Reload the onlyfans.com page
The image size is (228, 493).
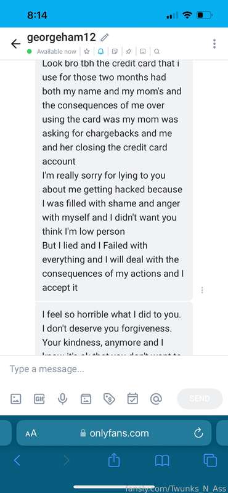(x=198, y=433)
